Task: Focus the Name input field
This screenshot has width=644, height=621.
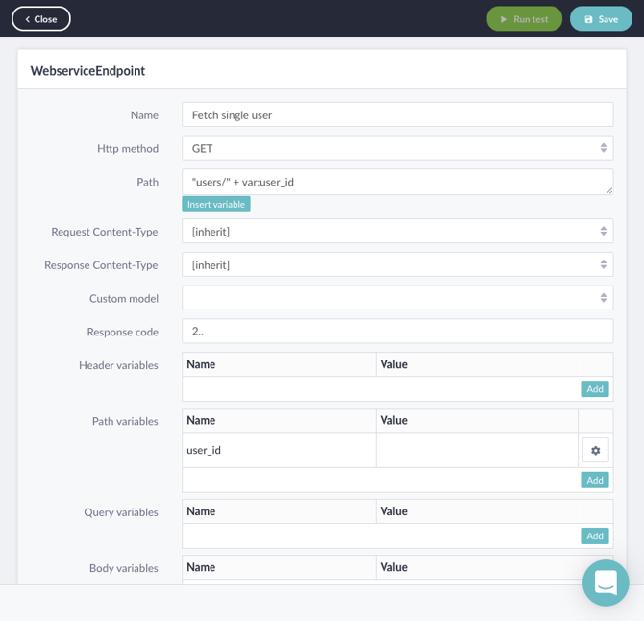Action: tap(397, 114)
